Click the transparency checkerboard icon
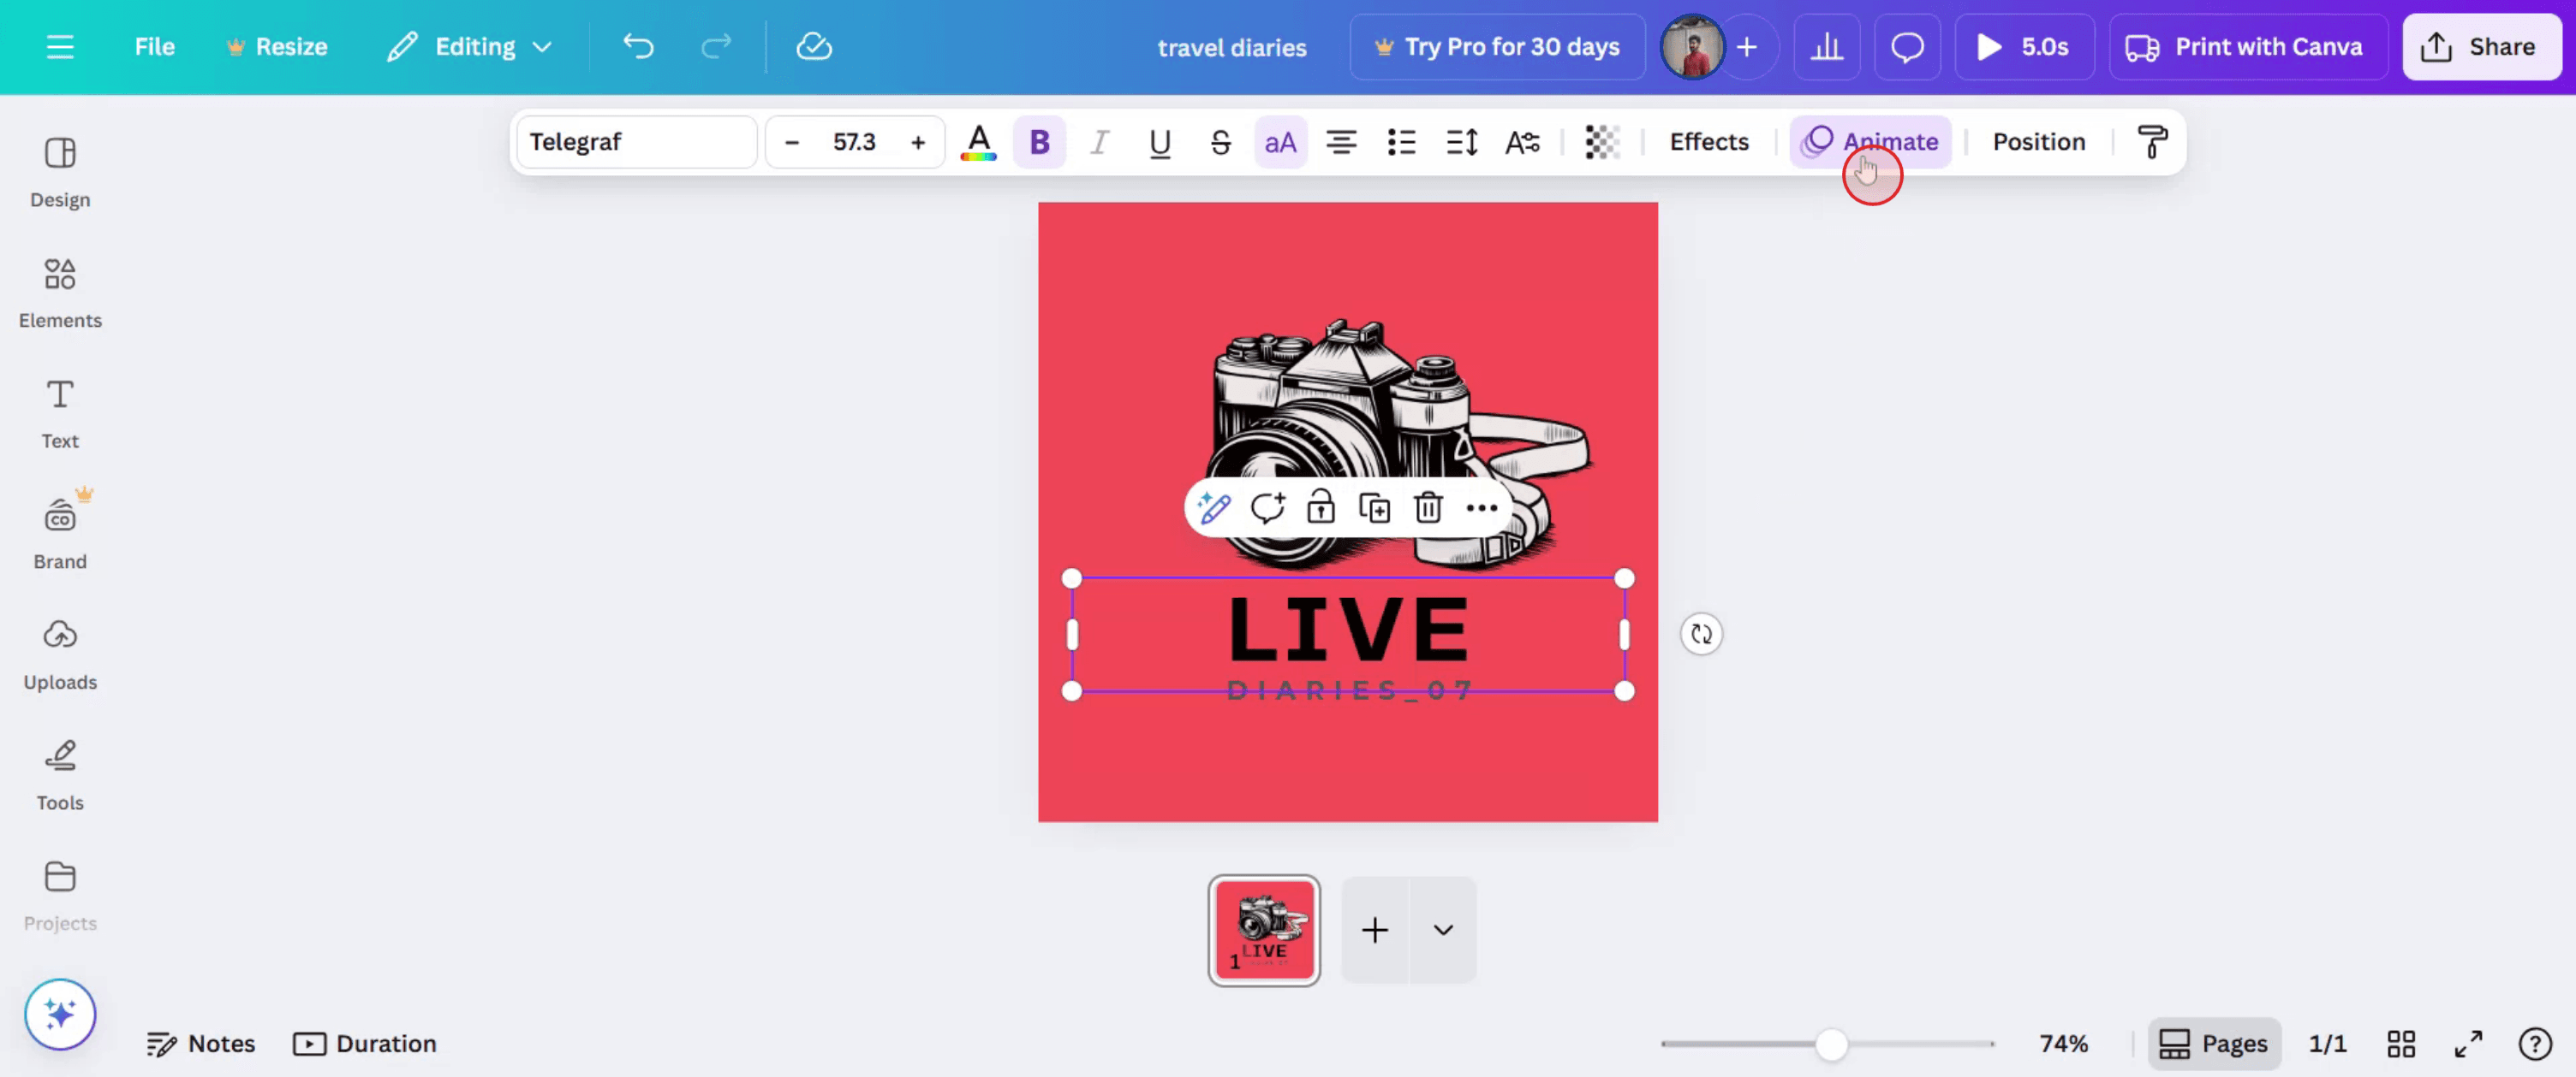The image size is (2576, 1077). 1601,142
